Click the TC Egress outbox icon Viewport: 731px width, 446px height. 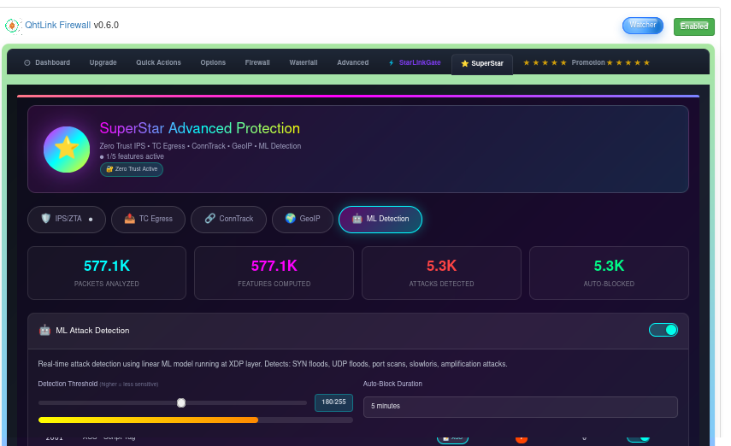(129, 219)
